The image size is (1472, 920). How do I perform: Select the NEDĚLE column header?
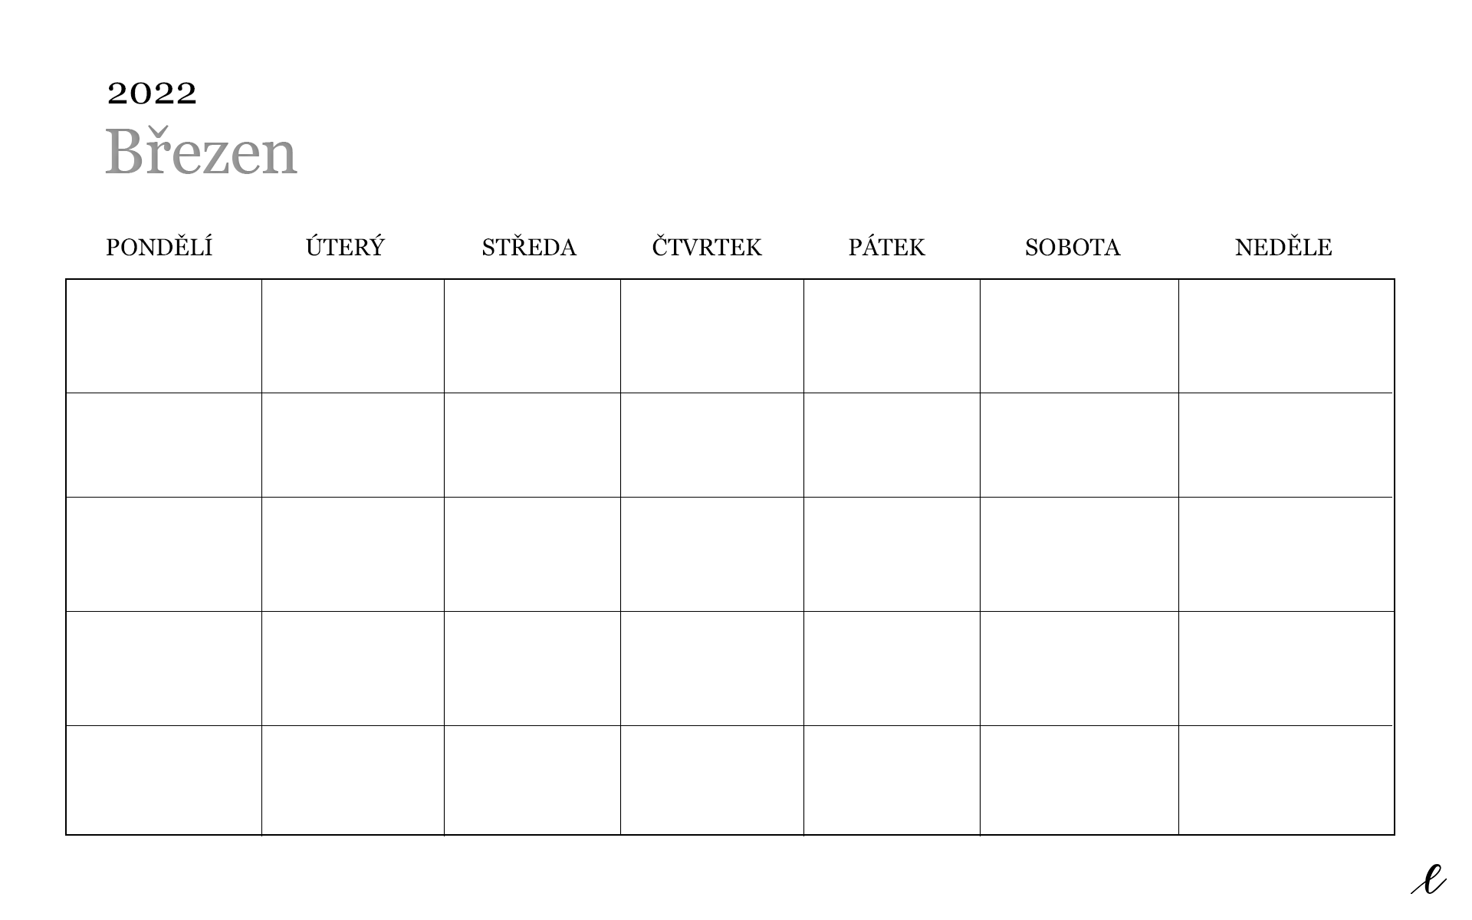click(1283, 247)
